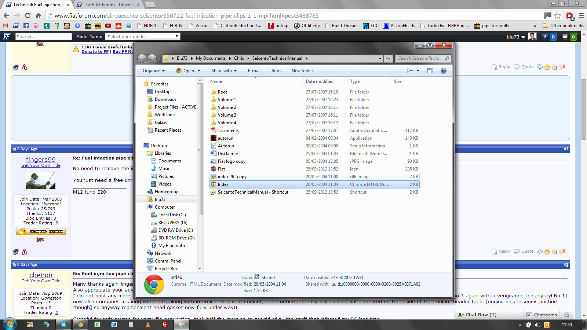Select the Fiat icon file
The height and width of the screenshot is (330, 587).
tap(221, 169)
